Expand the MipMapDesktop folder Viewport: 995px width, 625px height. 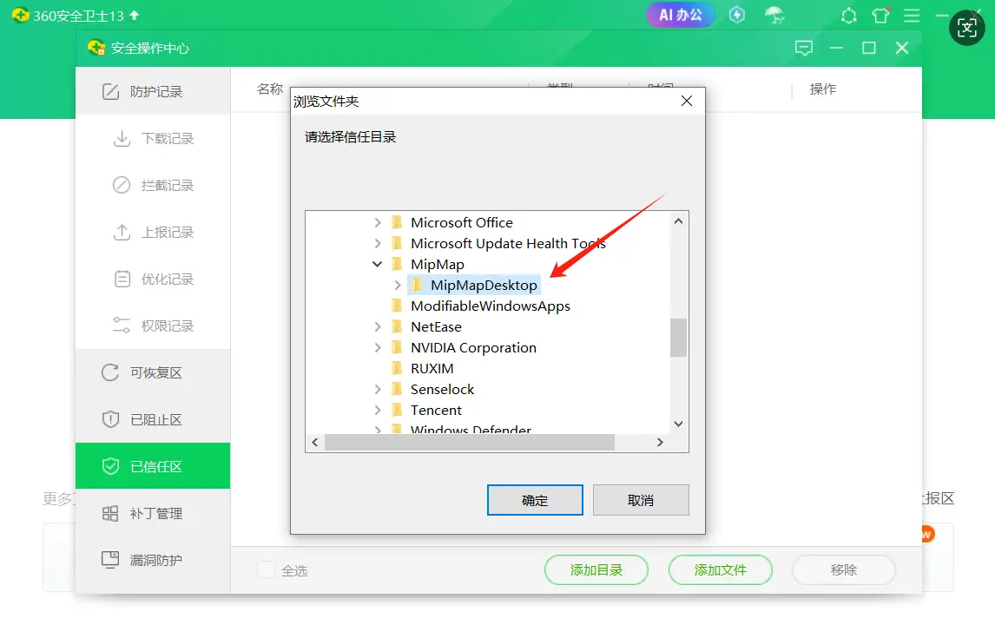pos(398,285)
